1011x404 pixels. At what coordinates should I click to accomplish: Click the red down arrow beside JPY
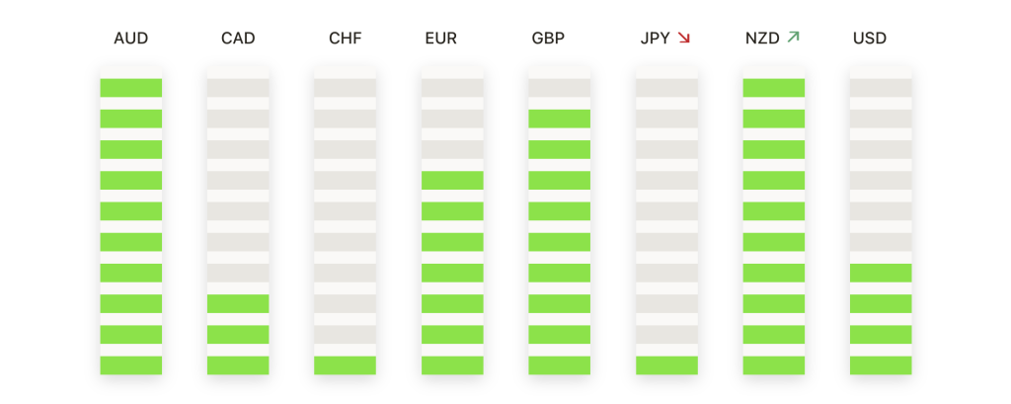[683, 39]
